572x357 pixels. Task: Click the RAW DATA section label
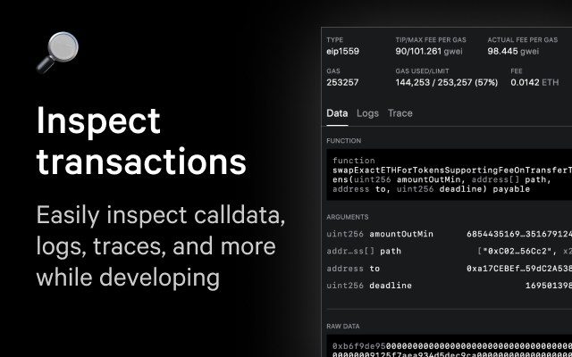pos(347,327)
